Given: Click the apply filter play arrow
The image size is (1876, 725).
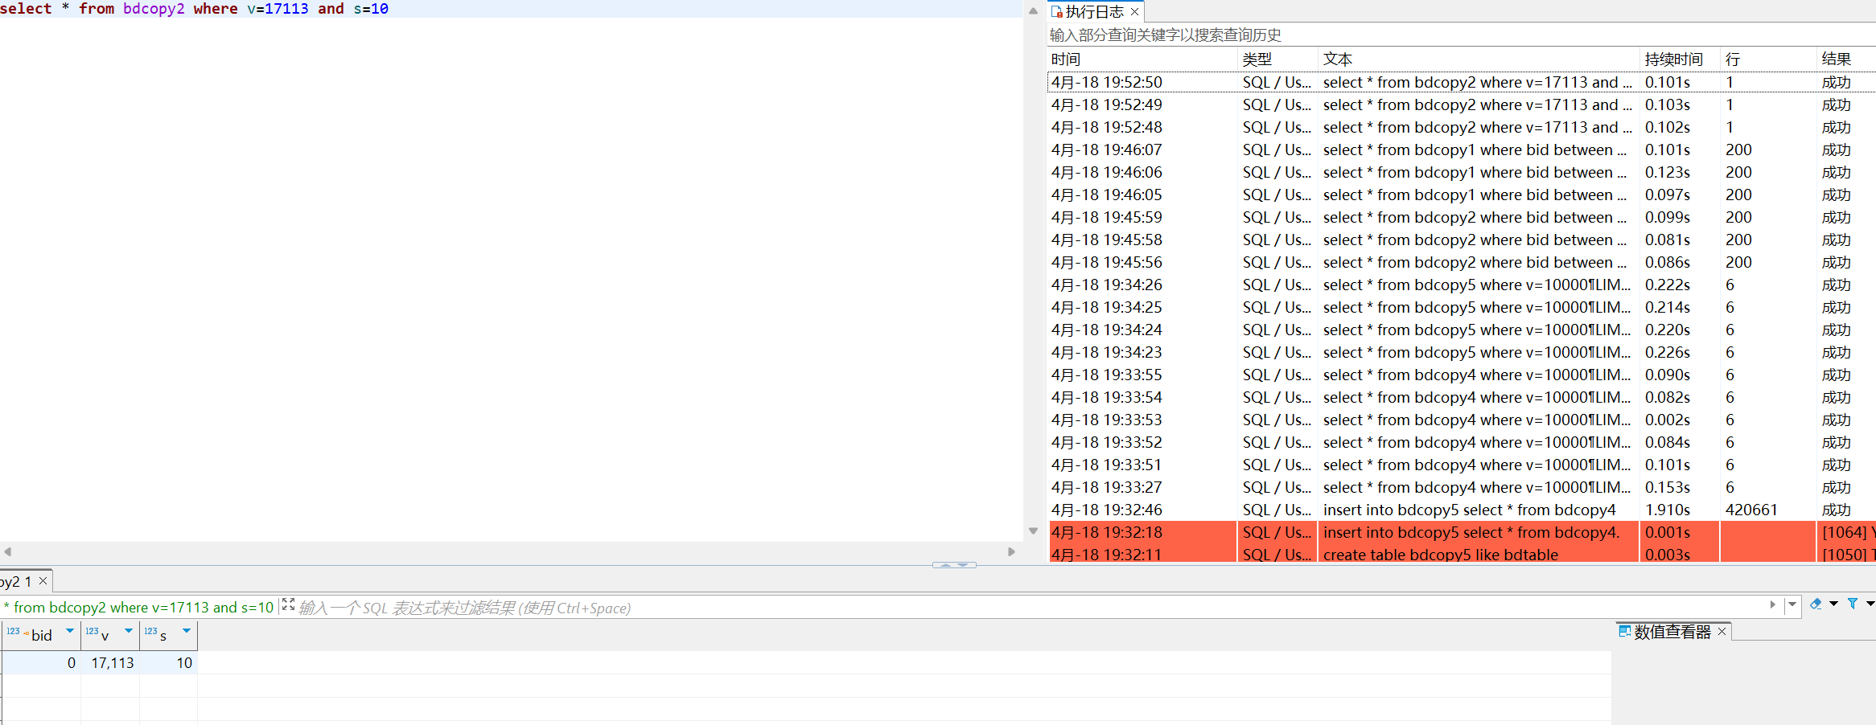Looking at the screenshot, I should click(1773, 604).
